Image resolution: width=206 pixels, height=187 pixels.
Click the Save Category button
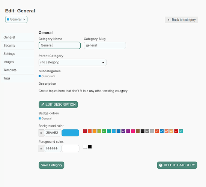[x=51, y=165]
